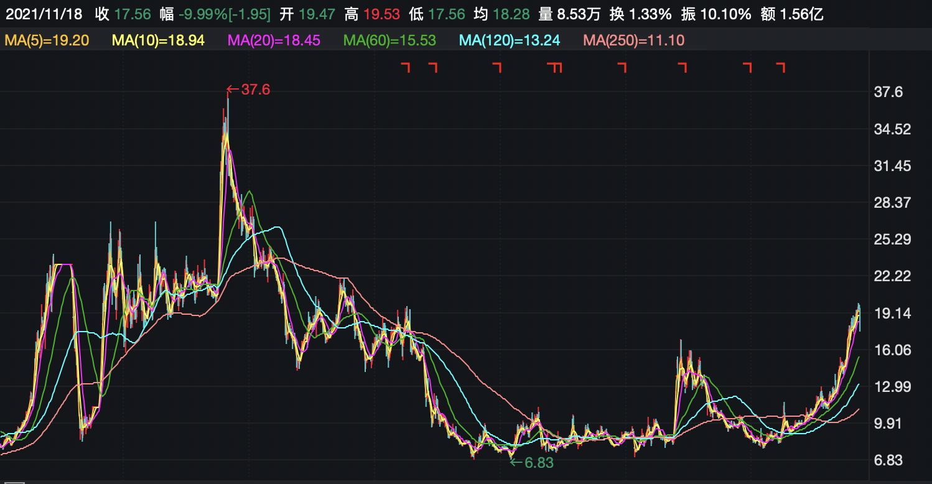
Task: Click the MA(5)=19.20 indicator label
Action: (47, 41)
